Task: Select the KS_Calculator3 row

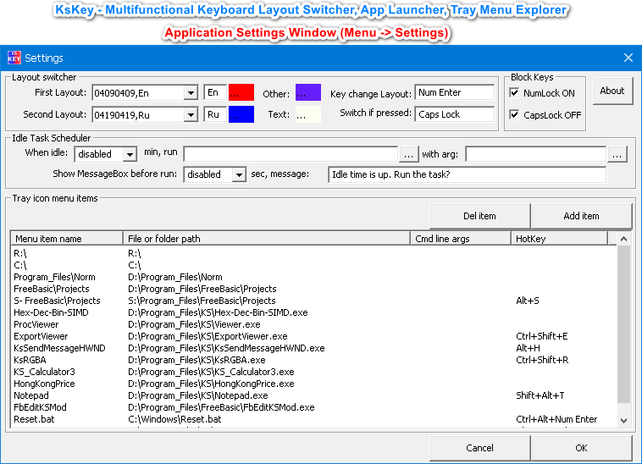Action: pos(313,373)
